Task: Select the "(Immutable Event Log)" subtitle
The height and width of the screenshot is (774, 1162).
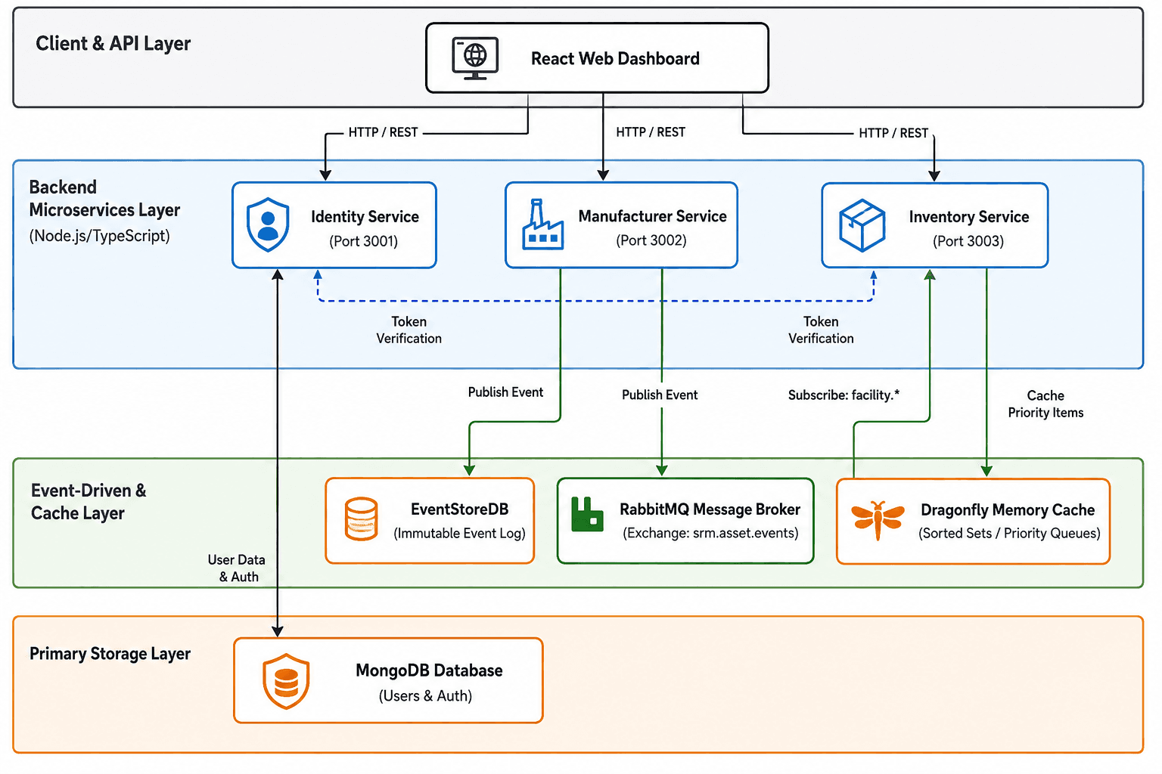Action: tap(459, 534)
